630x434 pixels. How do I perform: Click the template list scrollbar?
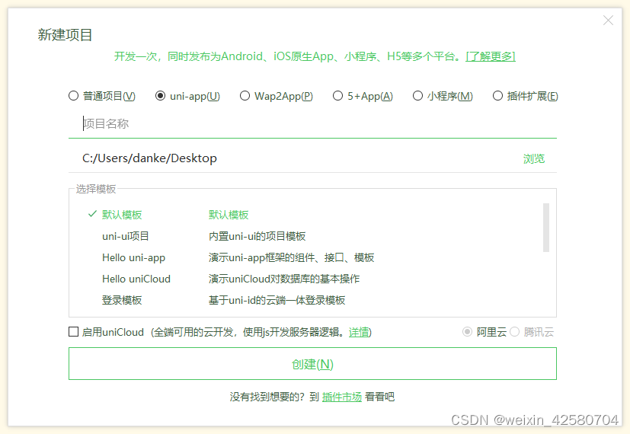(545, 227)
